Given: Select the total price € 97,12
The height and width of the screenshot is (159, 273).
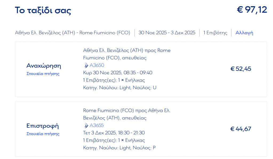Looking at the screenshot, I should pyautogui.click(x=252, y=10).
